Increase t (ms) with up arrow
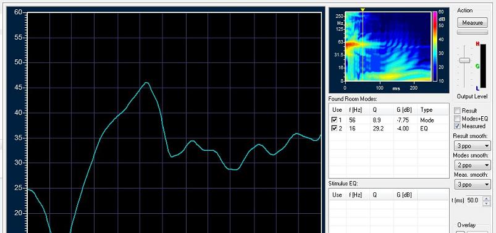 click(x=487, y=198)
